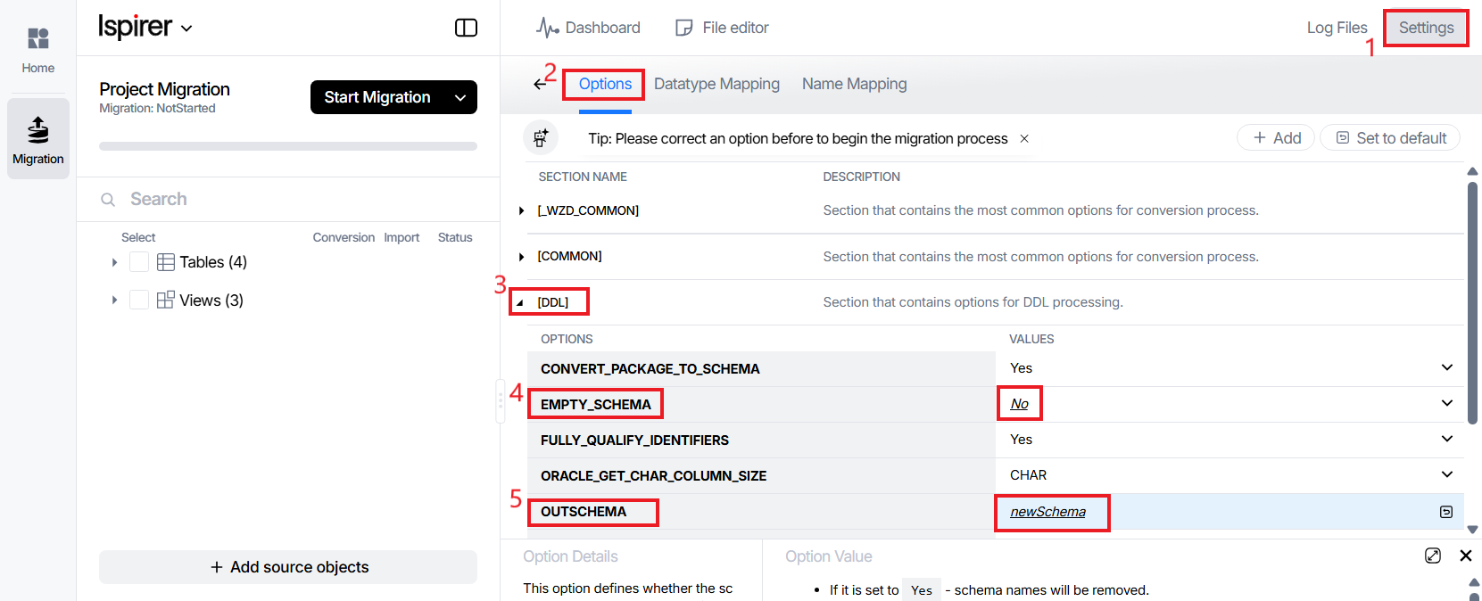Screen dimensions: 1482x601
Task: Click the Set to default button
Action: (x=1390, y=138)
